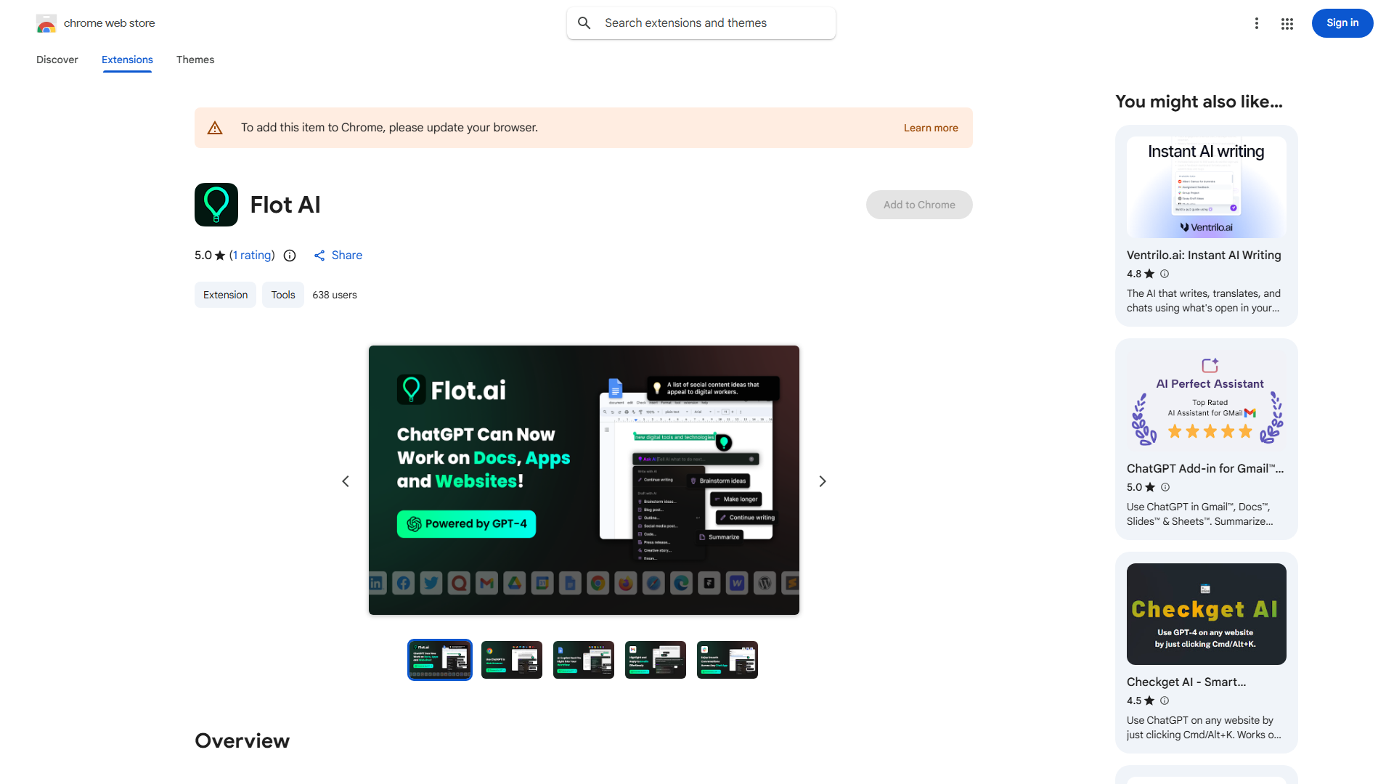
Task: Select the second screenshot thumbnail
Action: point(511,659)
